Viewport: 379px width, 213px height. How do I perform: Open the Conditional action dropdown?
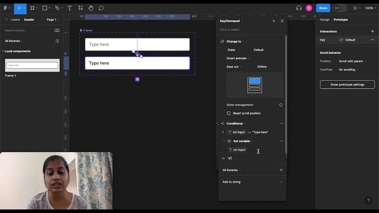coord(236,124)
